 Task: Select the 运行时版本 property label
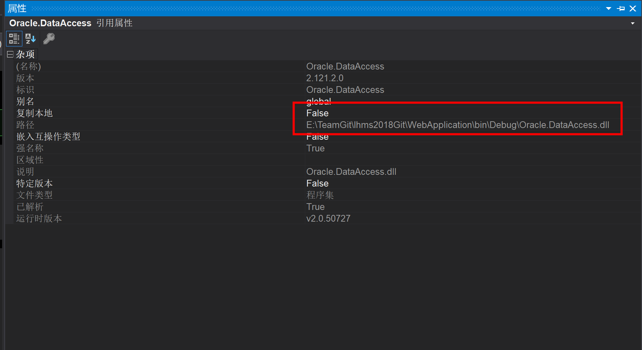tap(39, 218)
